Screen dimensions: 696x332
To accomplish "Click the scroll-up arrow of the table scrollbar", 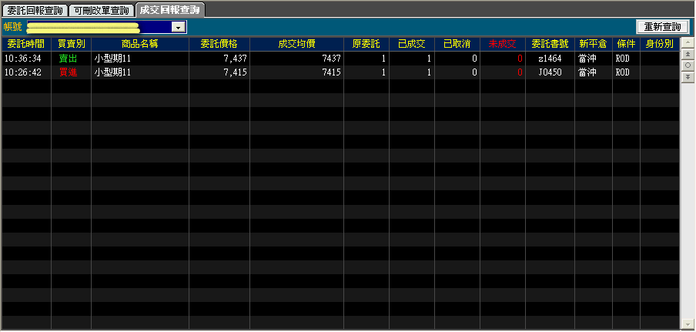I will (x=688, y=43).
